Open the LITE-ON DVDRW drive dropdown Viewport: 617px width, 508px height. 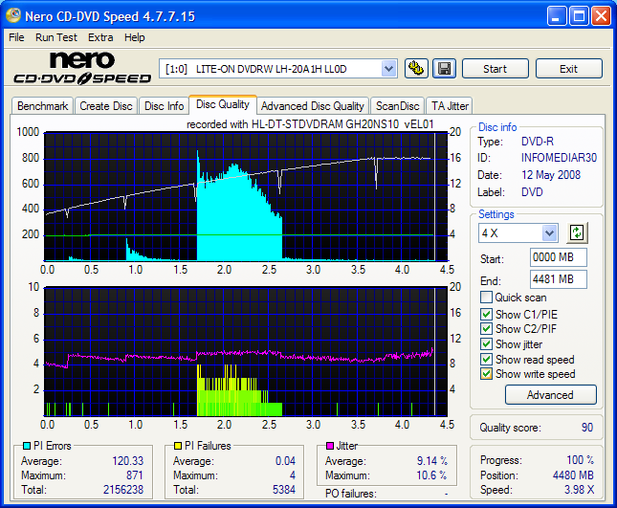[x=388, y=69]
